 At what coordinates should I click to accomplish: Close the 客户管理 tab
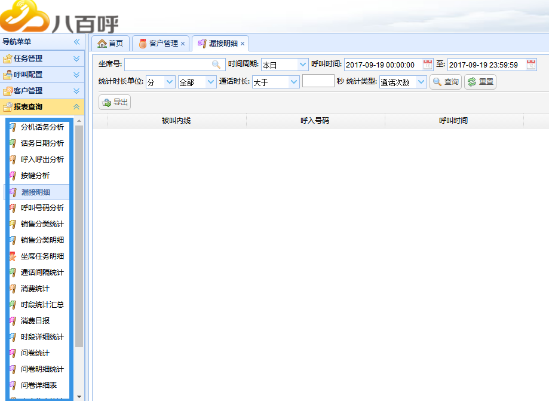point(183,44)
